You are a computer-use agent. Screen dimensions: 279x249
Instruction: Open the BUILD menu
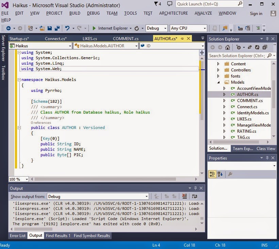pyautogui.click(x=75, y=13)
